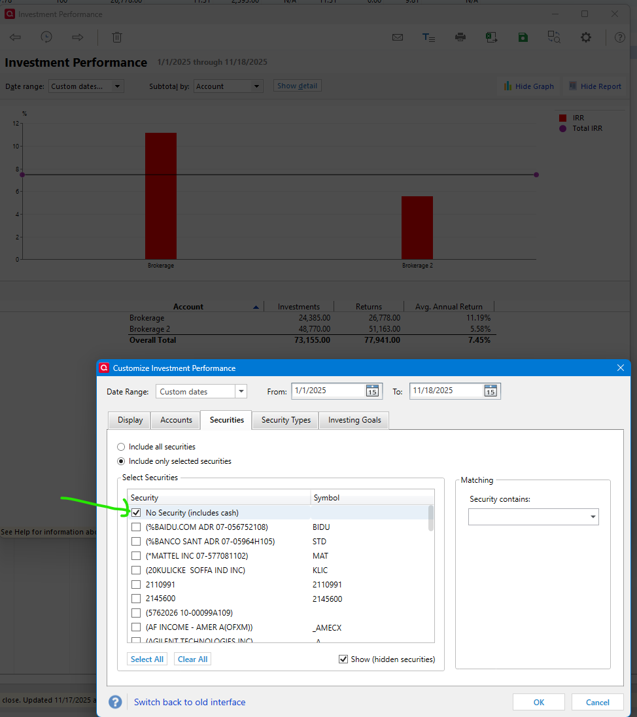637x717 pixels.
Task: Click OK to apply customization
Action: tap(539, 703)
